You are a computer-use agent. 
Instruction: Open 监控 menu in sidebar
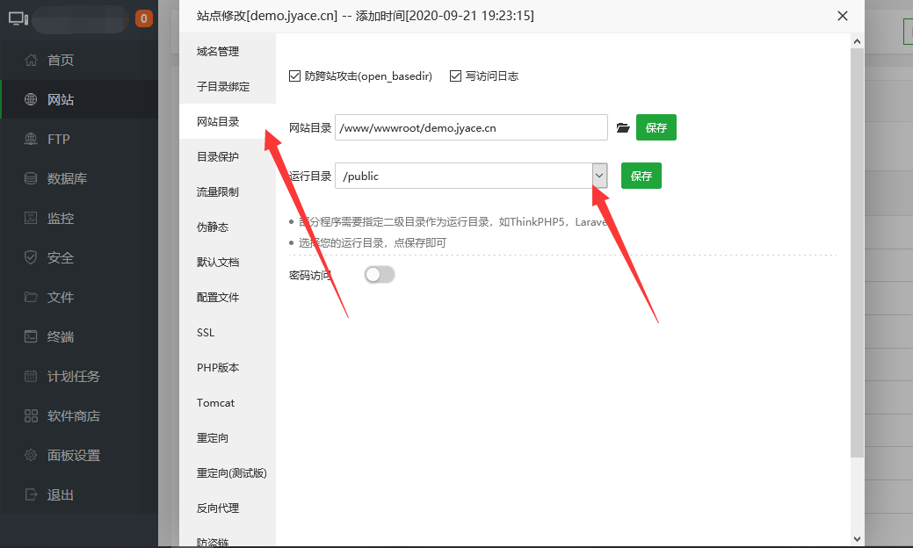pyautogui.click(x=79, y=218)
